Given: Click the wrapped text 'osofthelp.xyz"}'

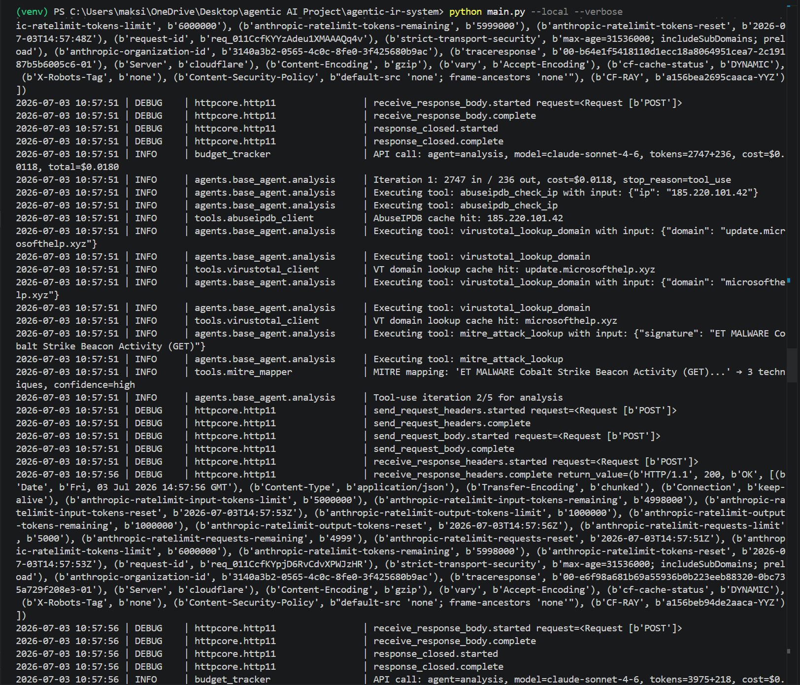Looking at the screenshot, I should 56,244.
